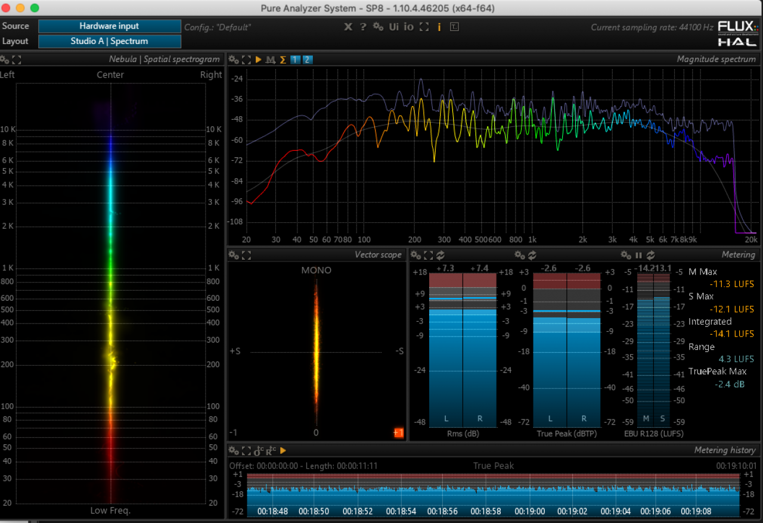
Task: Click the R timecode icon in Metering history
Action: 271,450
